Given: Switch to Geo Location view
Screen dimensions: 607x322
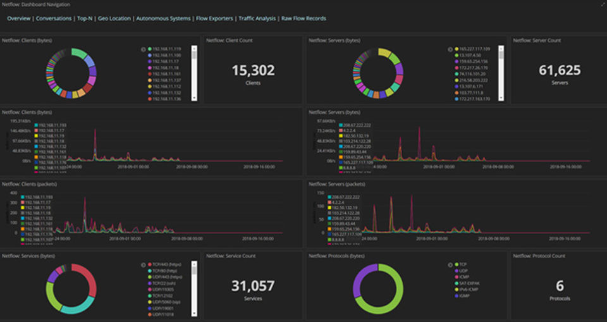Looking at the screenshot, I should [x=114, y=18].
